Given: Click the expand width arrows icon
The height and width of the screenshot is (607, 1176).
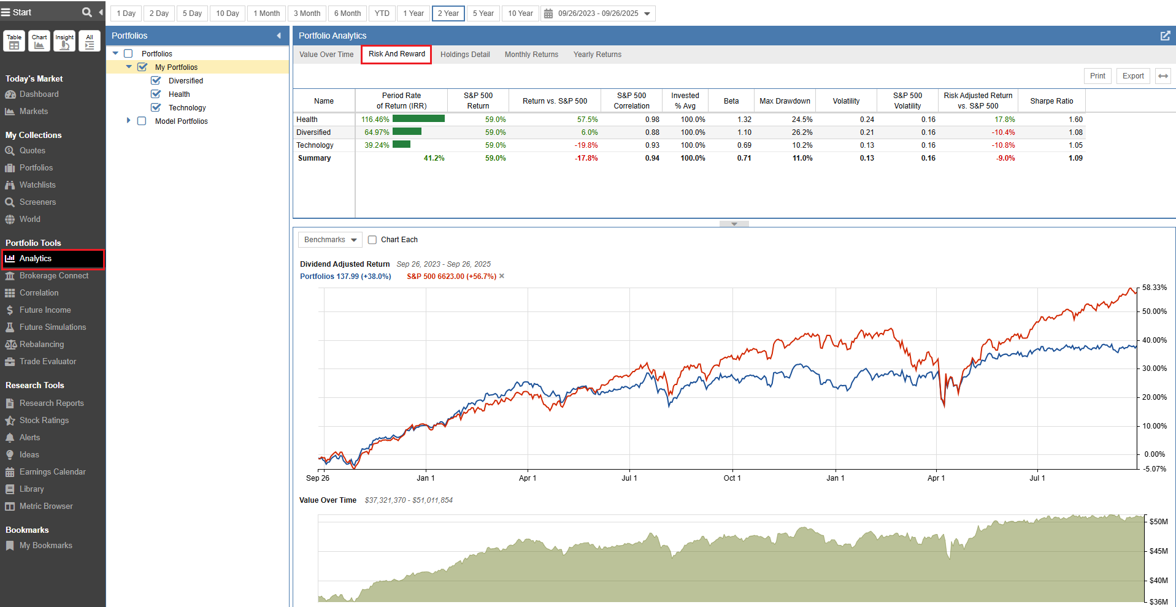Looking at the screenshot, I should tap(1163, 76).
